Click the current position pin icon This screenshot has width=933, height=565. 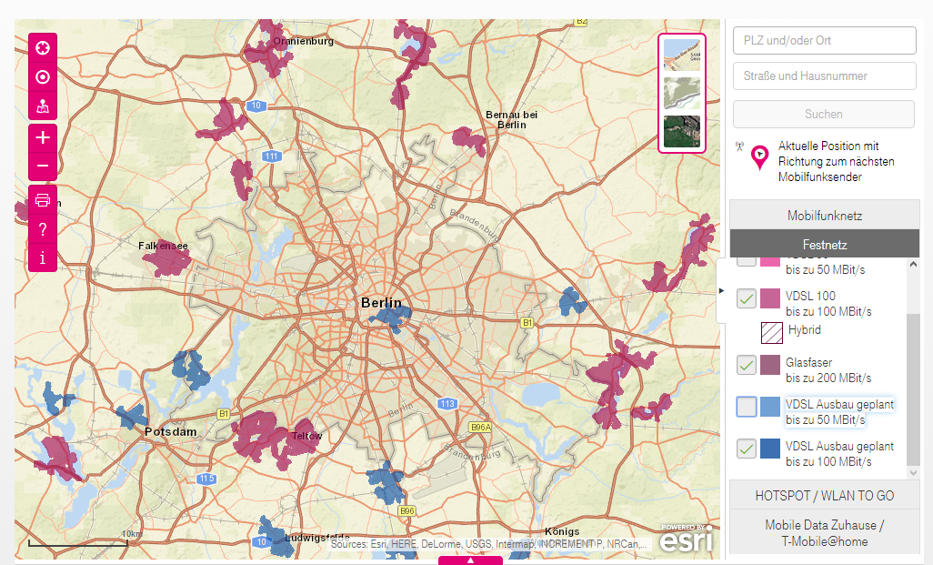[759, 157]
